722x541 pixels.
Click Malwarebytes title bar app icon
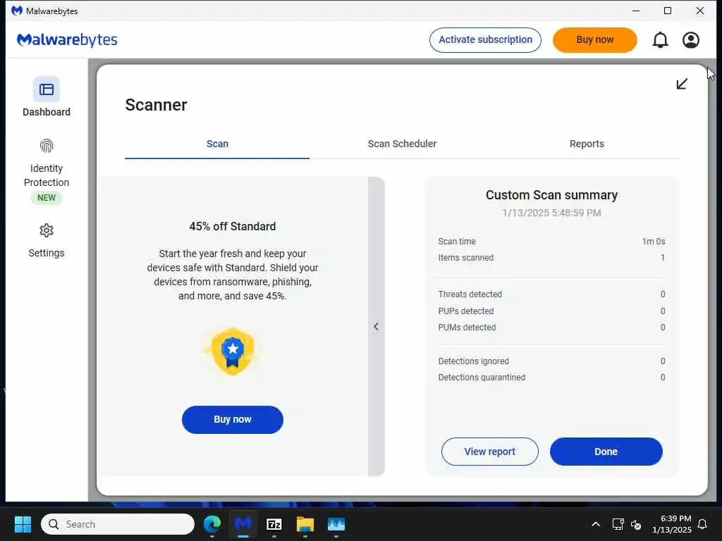tap(17, 11)
